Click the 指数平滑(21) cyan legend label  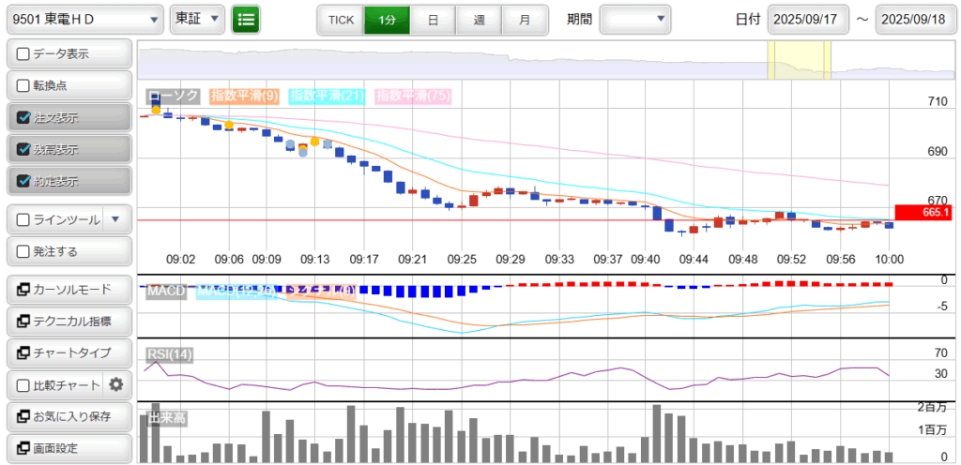pos(328,96)
